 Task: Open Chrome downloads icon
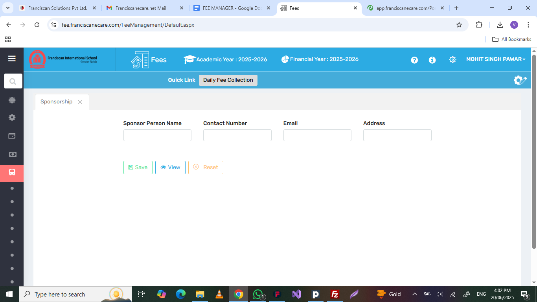pyautogui.click(x=500, y=25)
